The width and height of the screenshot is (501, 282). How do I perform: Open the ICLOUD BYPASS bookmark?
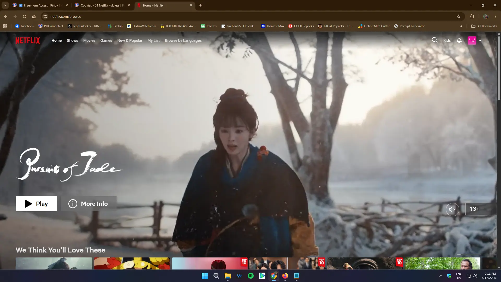click(x=178, y=26)
